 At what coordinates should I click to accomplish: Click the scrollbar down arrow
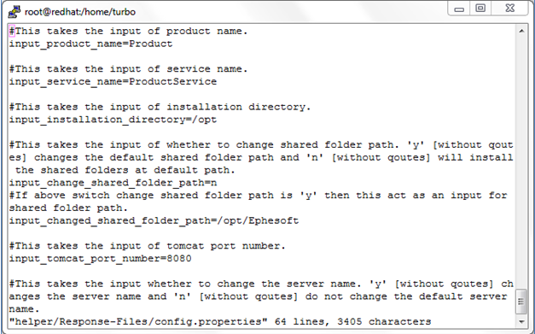click(521, 322)
